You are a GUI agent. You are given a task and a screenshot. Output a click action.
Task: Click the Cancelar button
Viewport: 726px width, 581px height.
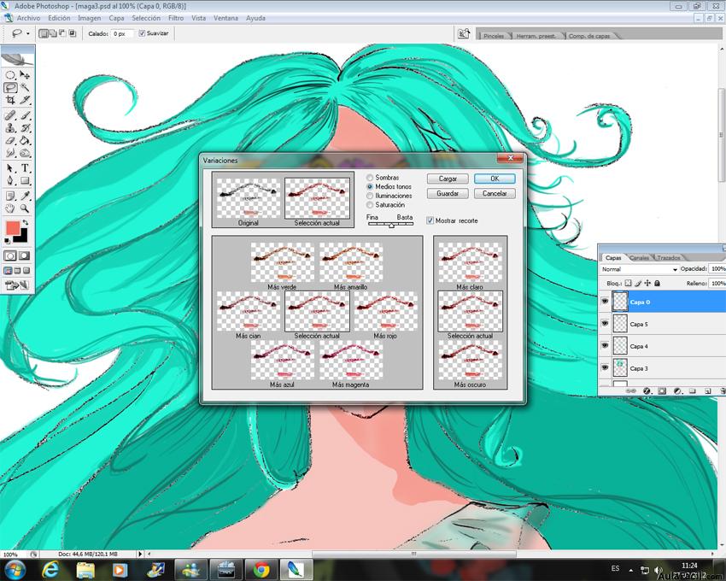pos(495,194)
